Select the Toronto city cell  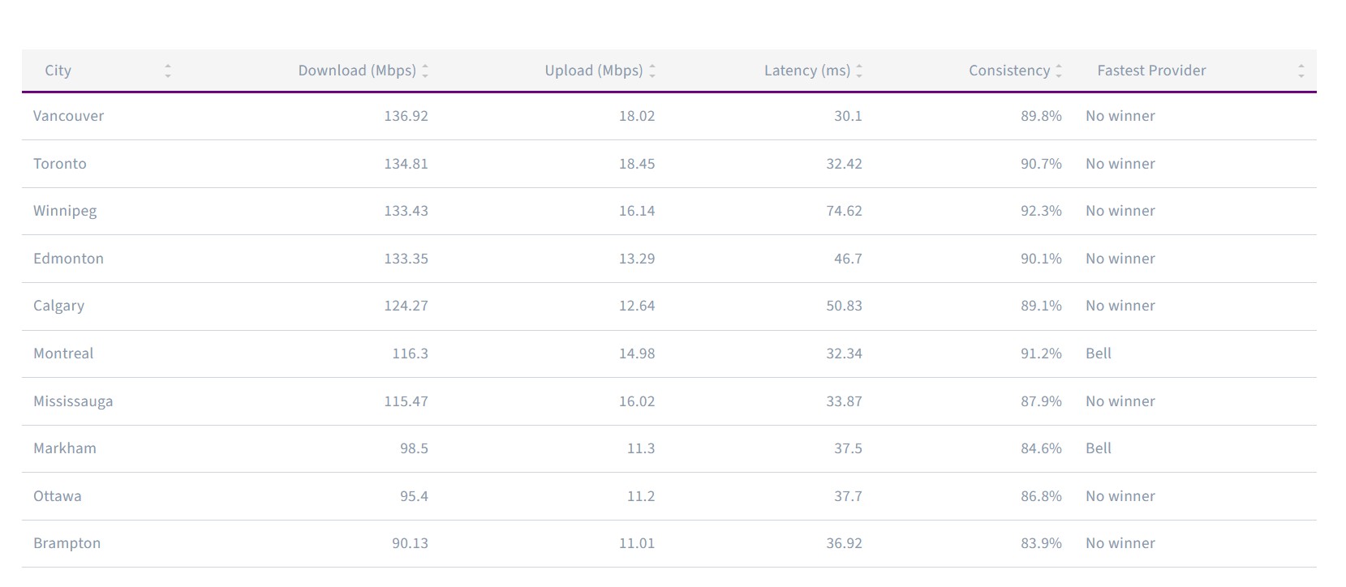coord(60,164)
